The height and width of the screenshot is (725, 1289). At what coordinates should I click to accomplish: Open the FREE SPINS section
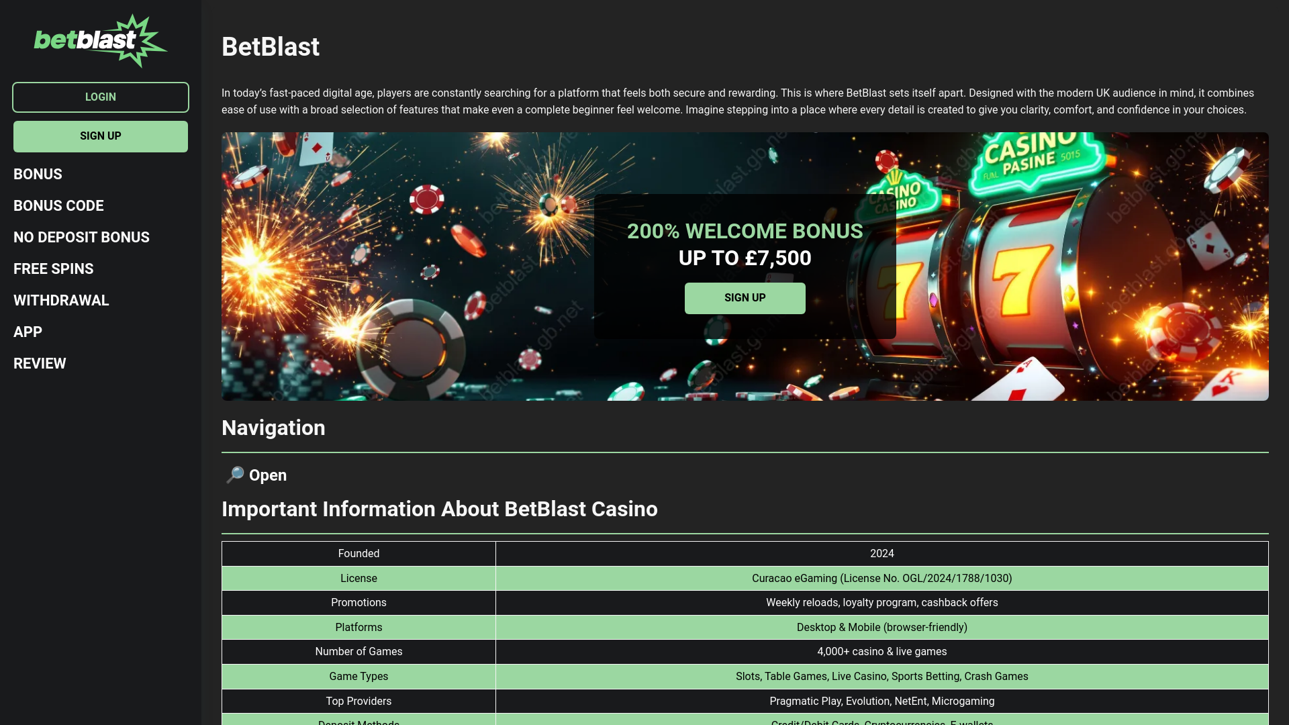click(54, 269)
